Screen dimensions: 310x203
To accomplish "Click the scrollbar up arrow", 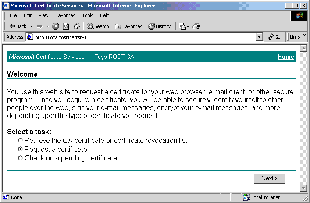I will 304,48.
